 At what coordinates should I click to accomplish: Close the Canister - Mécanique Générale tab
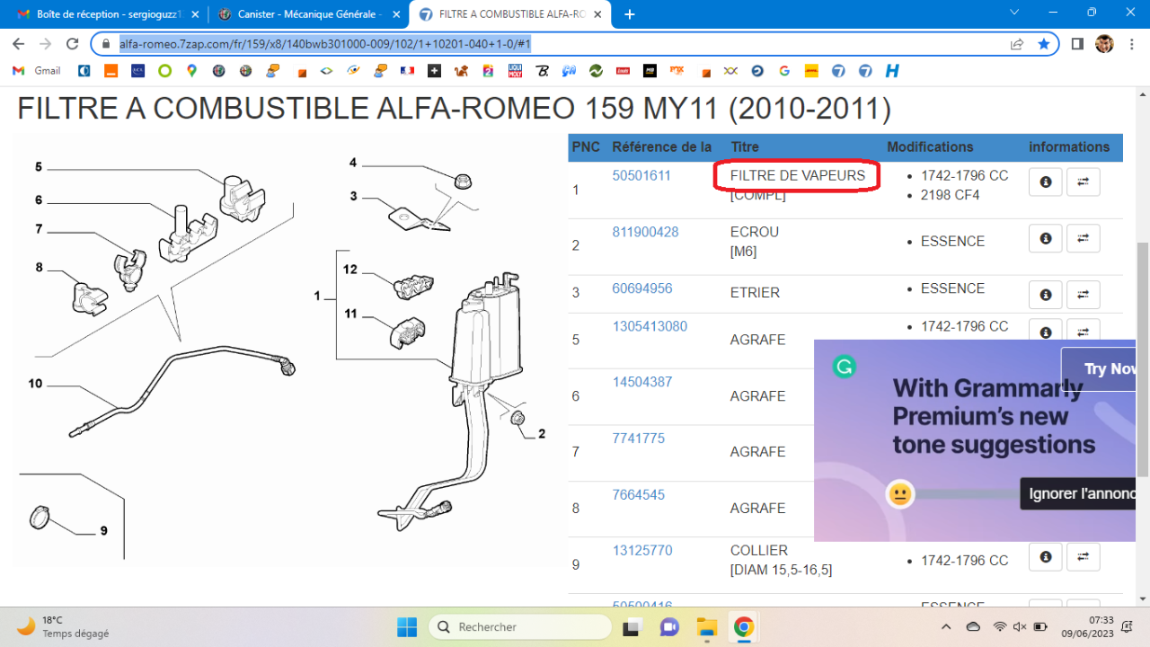[396, 14]
